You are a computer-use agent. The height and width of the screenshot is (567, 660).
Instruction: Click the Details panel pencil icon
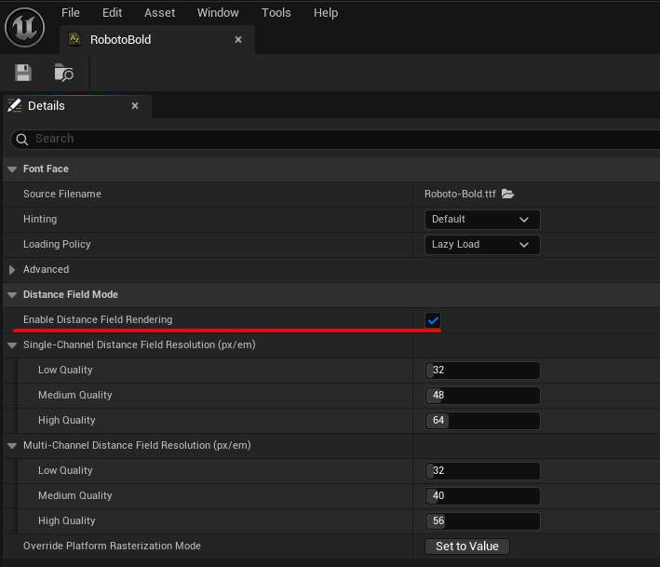(15, 106)
